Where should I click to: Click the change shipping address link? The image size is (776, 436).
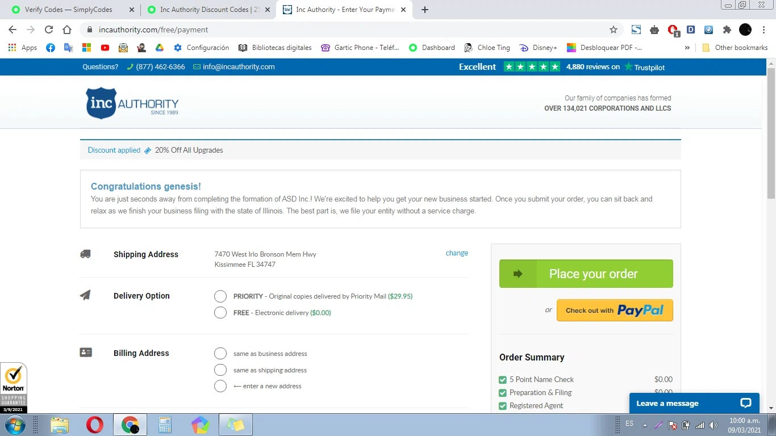tap(457, 253)
